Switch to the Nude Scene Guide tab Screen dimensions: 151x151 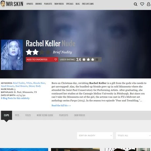click(x=45, y=115)
